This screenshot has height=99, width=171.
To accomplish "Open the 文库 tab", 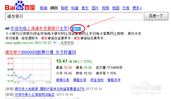I will pyautogui.click(x=126, y=8).
